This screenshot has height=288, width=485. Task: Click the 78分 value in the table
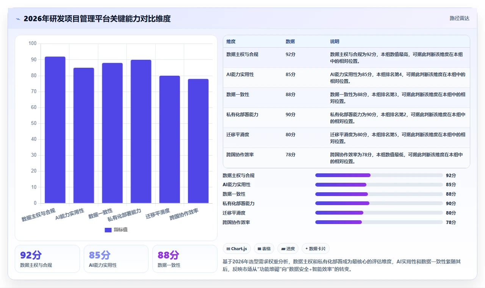[291, 155]
